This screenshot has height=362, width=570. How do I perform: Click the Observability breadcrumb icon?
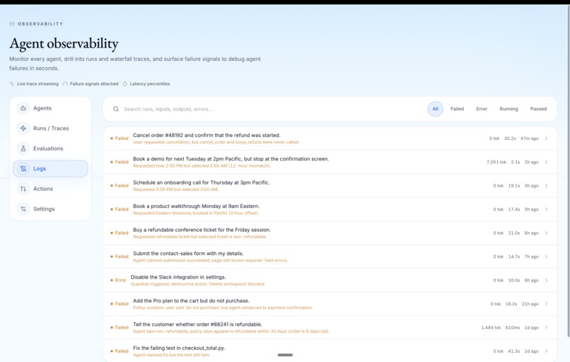[12, 23]
